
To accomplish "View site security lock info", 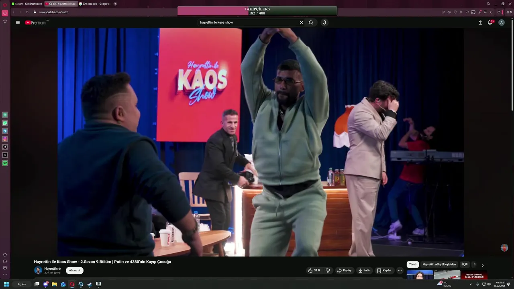I will [x=35, y=12].
